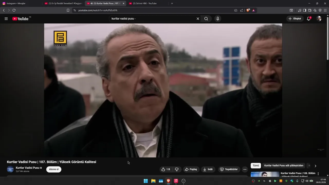The width and height of the screenshot is (329, 185).
Task: Open the Leo AI sparkle icon
Action: click(315, 10)
